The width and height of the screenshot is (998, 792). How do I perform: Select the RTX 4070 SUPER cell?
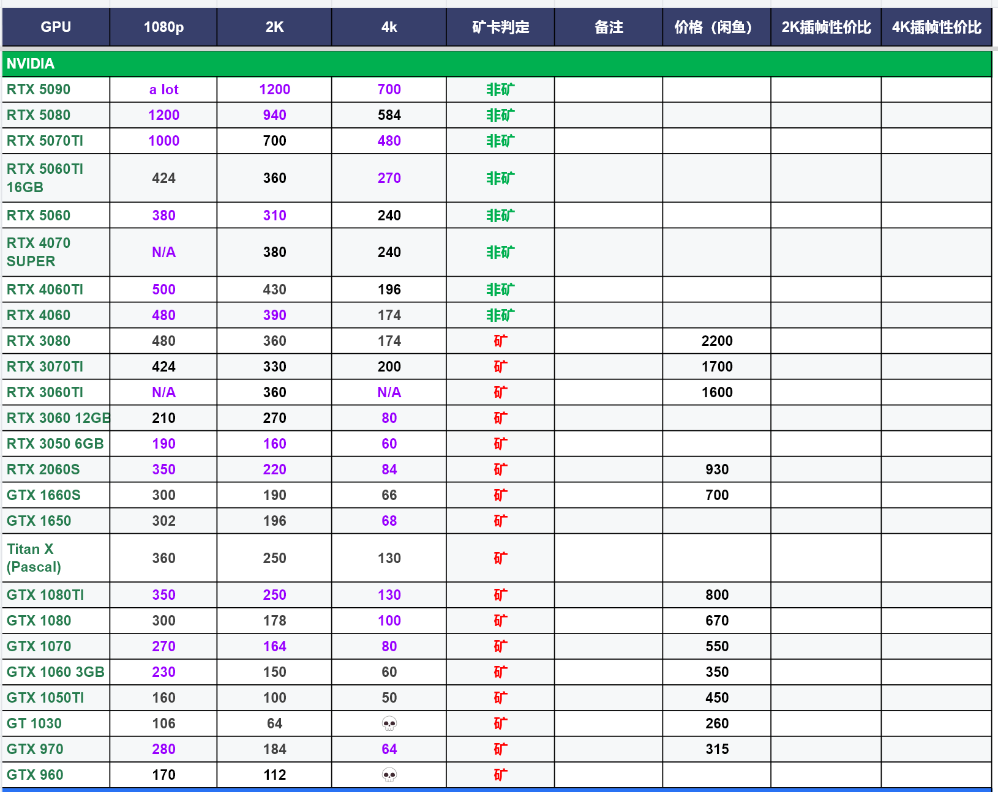(56, 252)
